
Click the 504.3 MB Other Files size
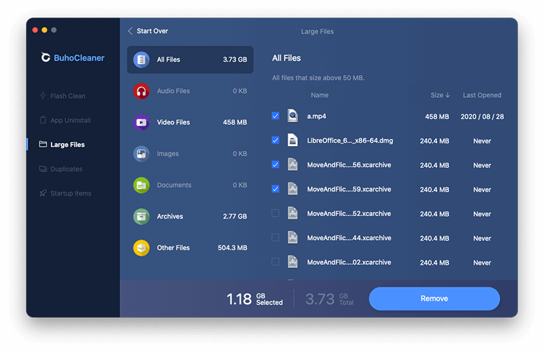click(233, 248)
